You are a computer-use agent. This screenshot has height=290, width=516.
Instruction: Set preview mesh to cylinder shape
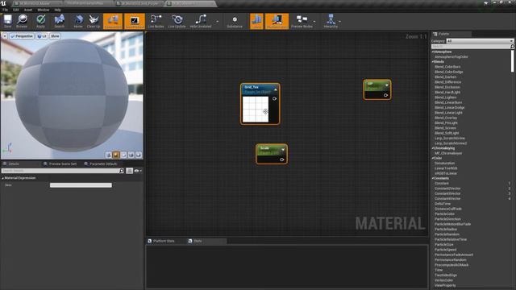pos(109,155)
